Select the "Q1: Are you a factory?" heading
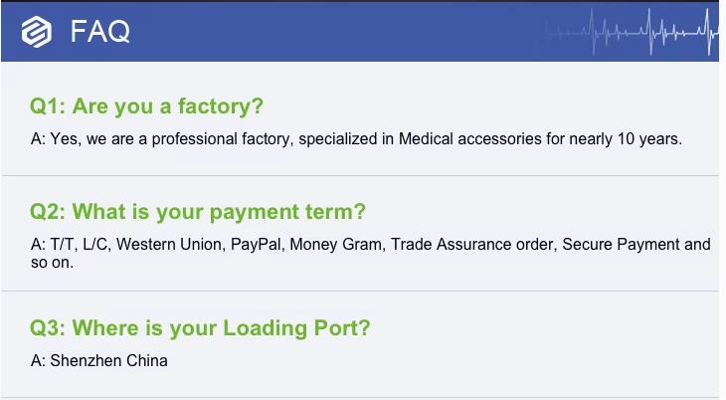The width and height of the screenshot is (726, 400). pos(147,106)
